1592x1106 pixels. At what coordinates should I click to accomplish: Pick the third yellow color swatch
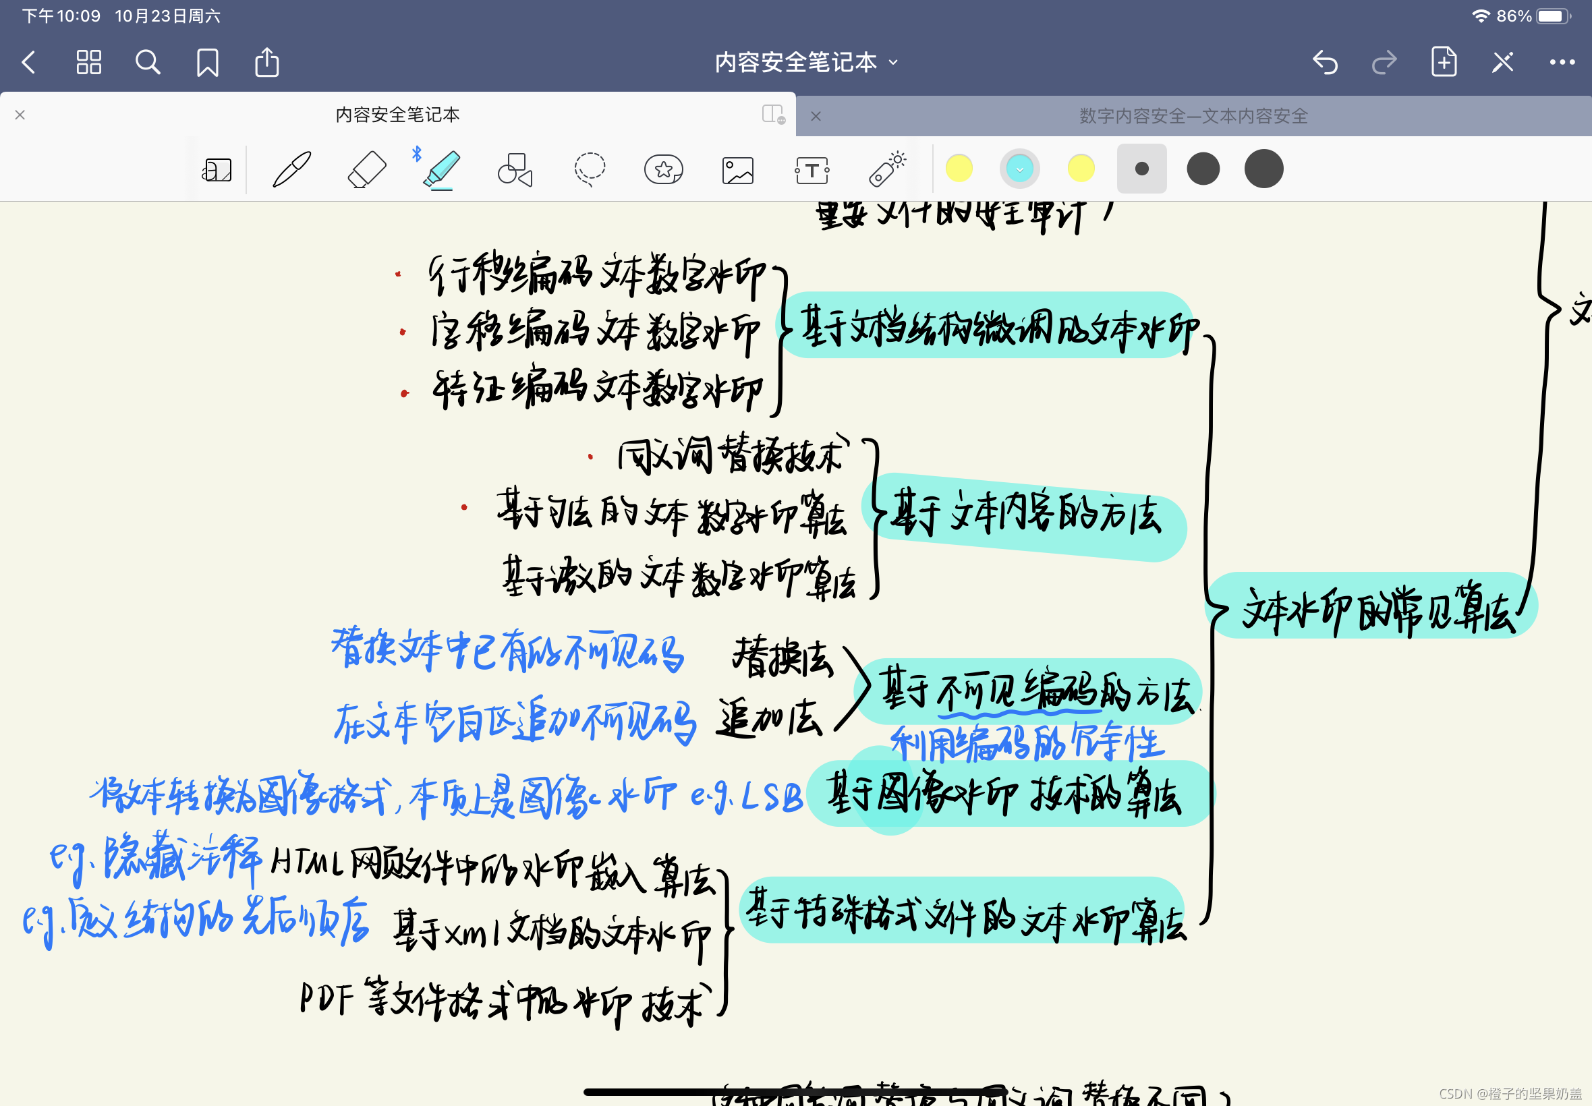coord(1081,169)
